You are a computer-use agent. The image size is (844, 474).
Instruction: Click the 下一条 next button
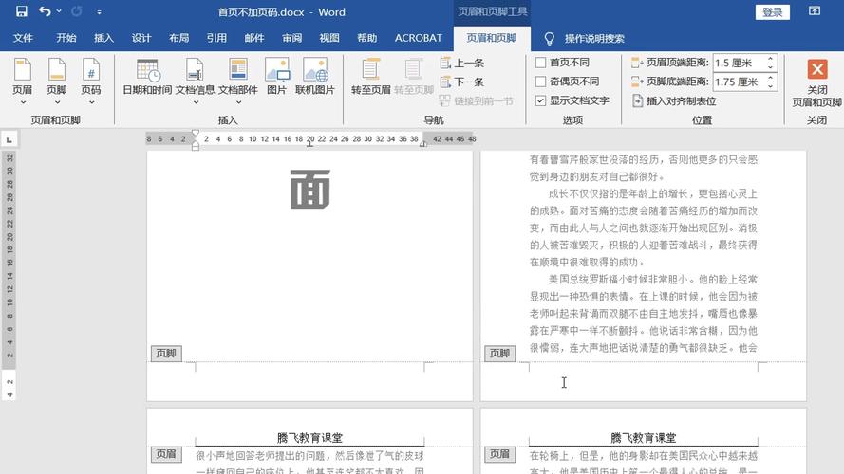pos(462,82)
